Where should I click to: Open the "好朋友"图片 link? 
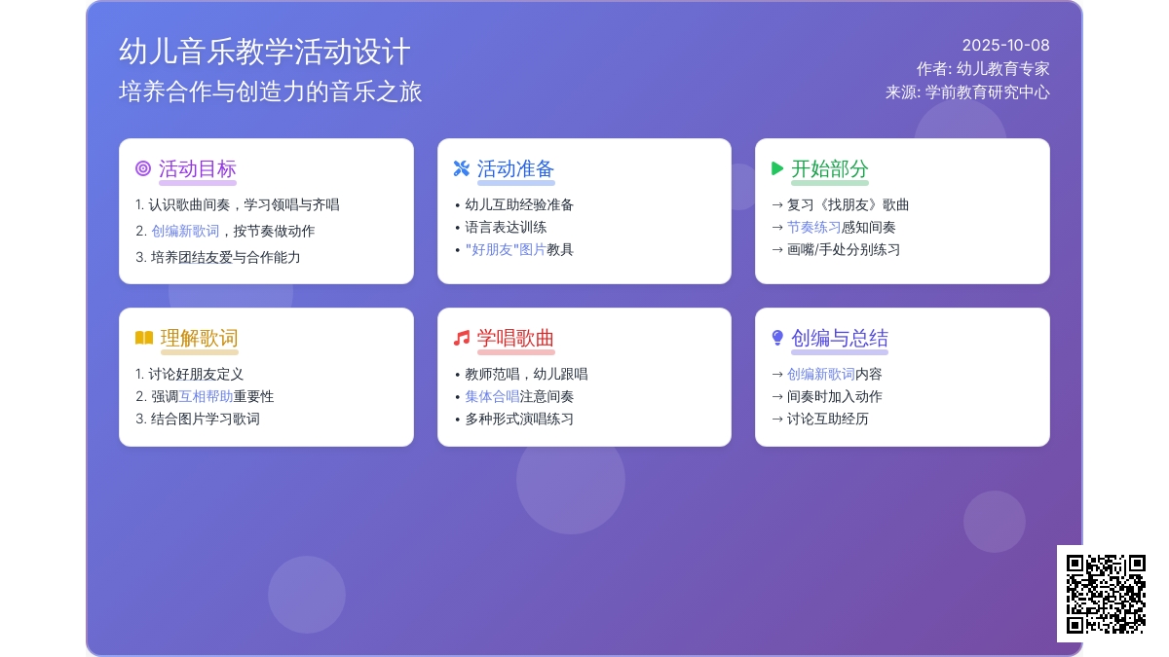[x=506, y=249]
